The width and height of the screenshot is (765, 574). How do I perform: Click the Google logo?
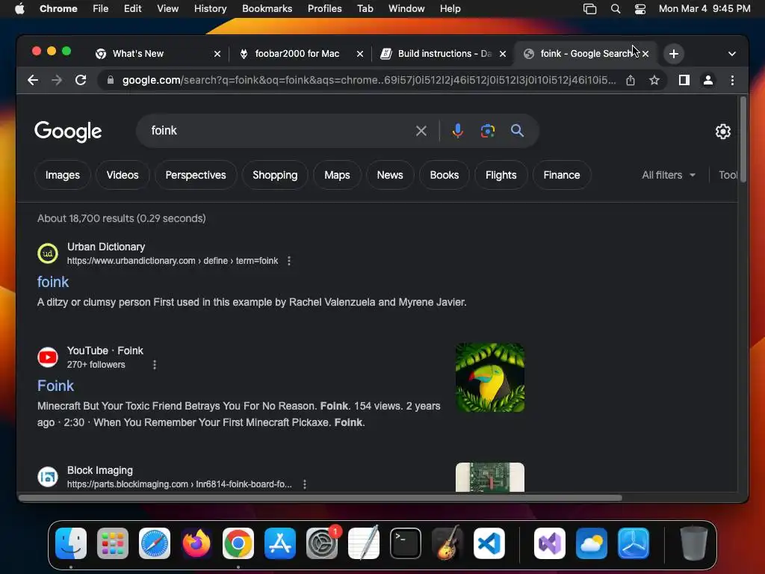(68, 132)
